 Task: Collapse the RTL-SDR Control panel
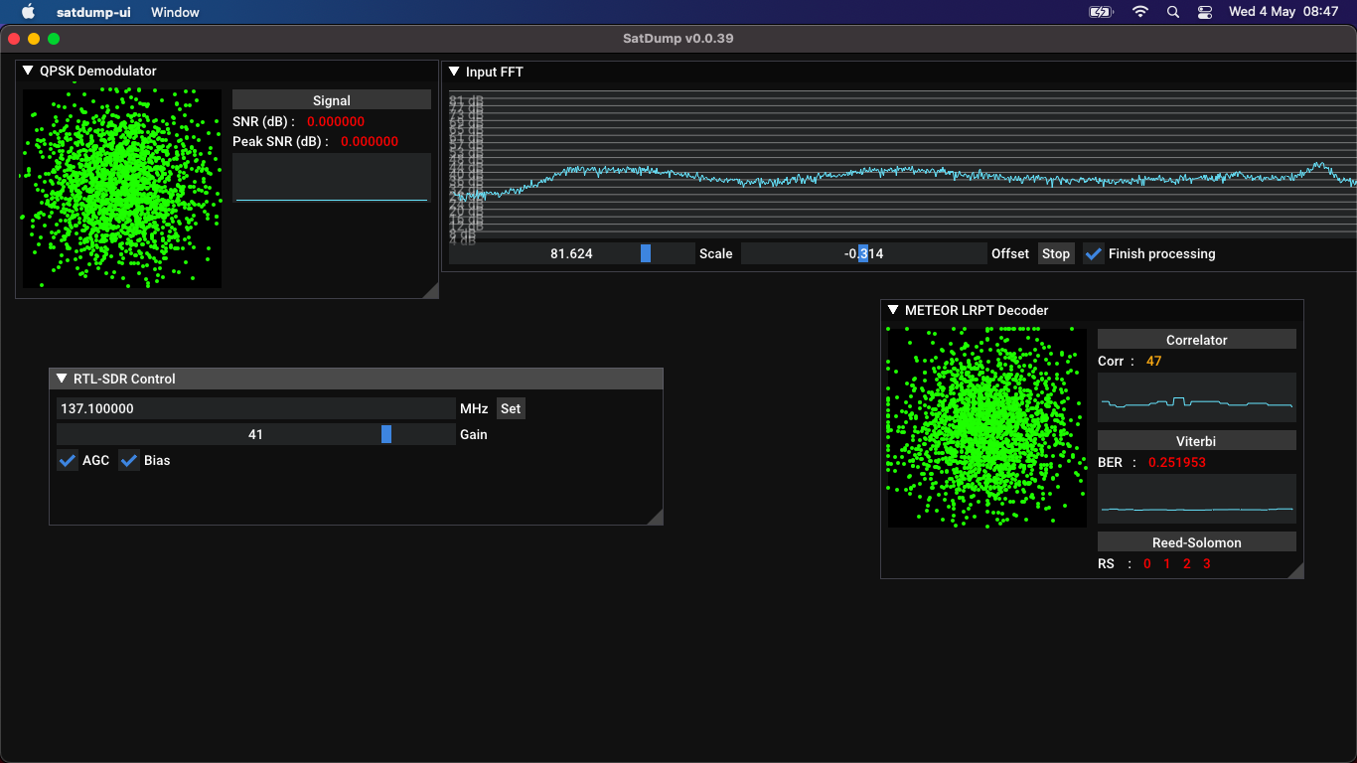tap(62, 379)
